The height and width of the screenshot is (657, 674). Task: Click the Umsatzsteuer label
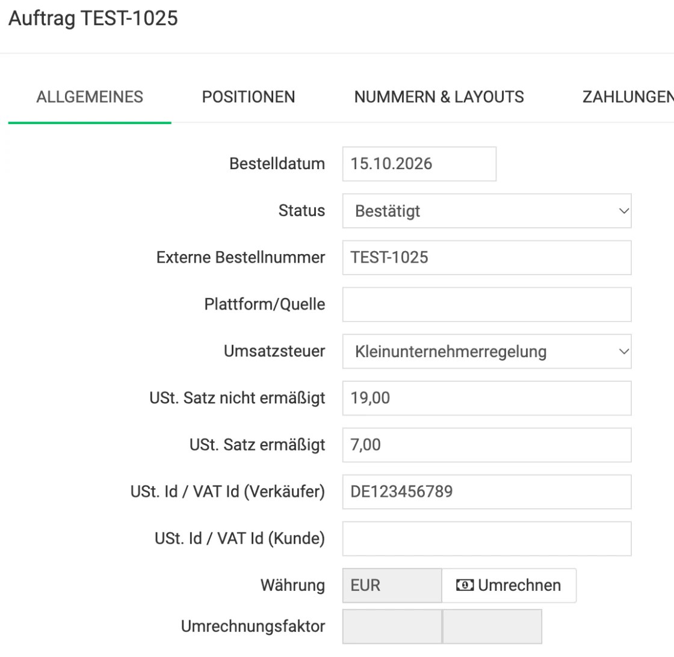pyautogui.click(x=274, y=351)
